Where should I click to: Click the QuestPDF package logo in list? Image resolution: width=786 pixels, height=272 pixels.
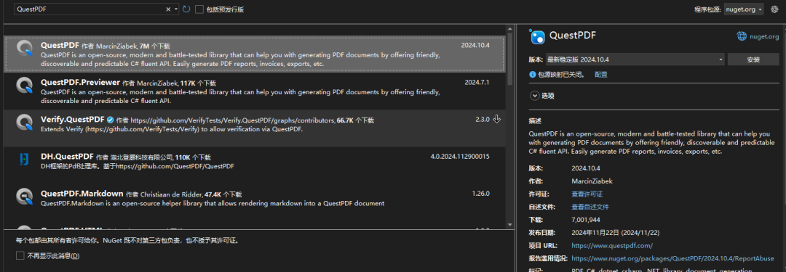tap(24, 48)
